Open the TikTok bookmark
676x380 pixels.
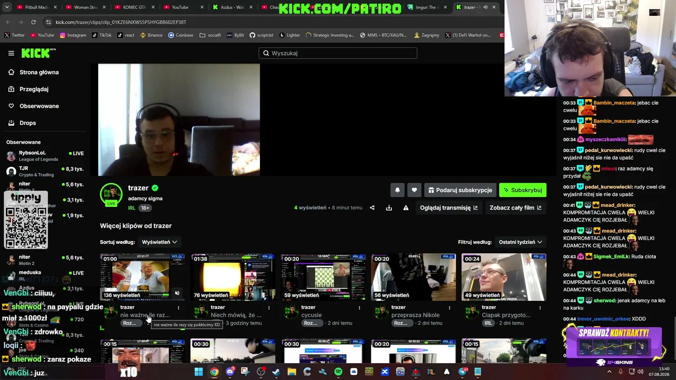pyautogui.click(x=101, y=35)
